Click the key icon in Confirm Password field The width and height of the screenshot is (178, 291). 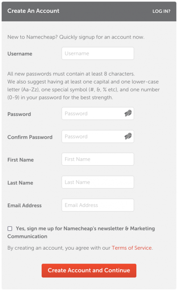coord(128,136)
